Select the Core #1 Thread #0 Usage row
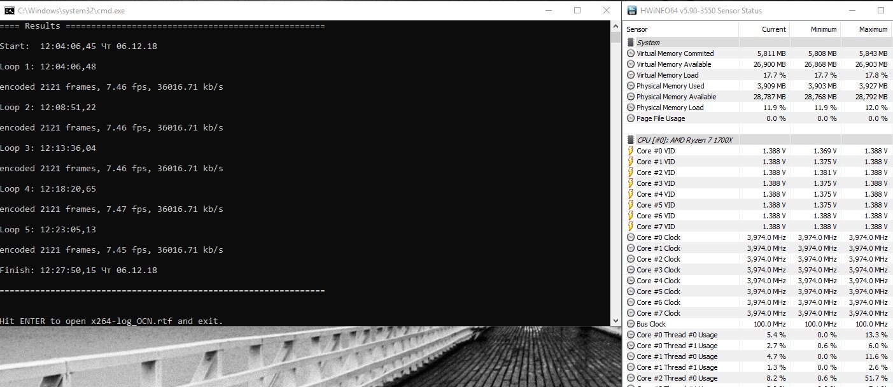 [x=757, y=356]
